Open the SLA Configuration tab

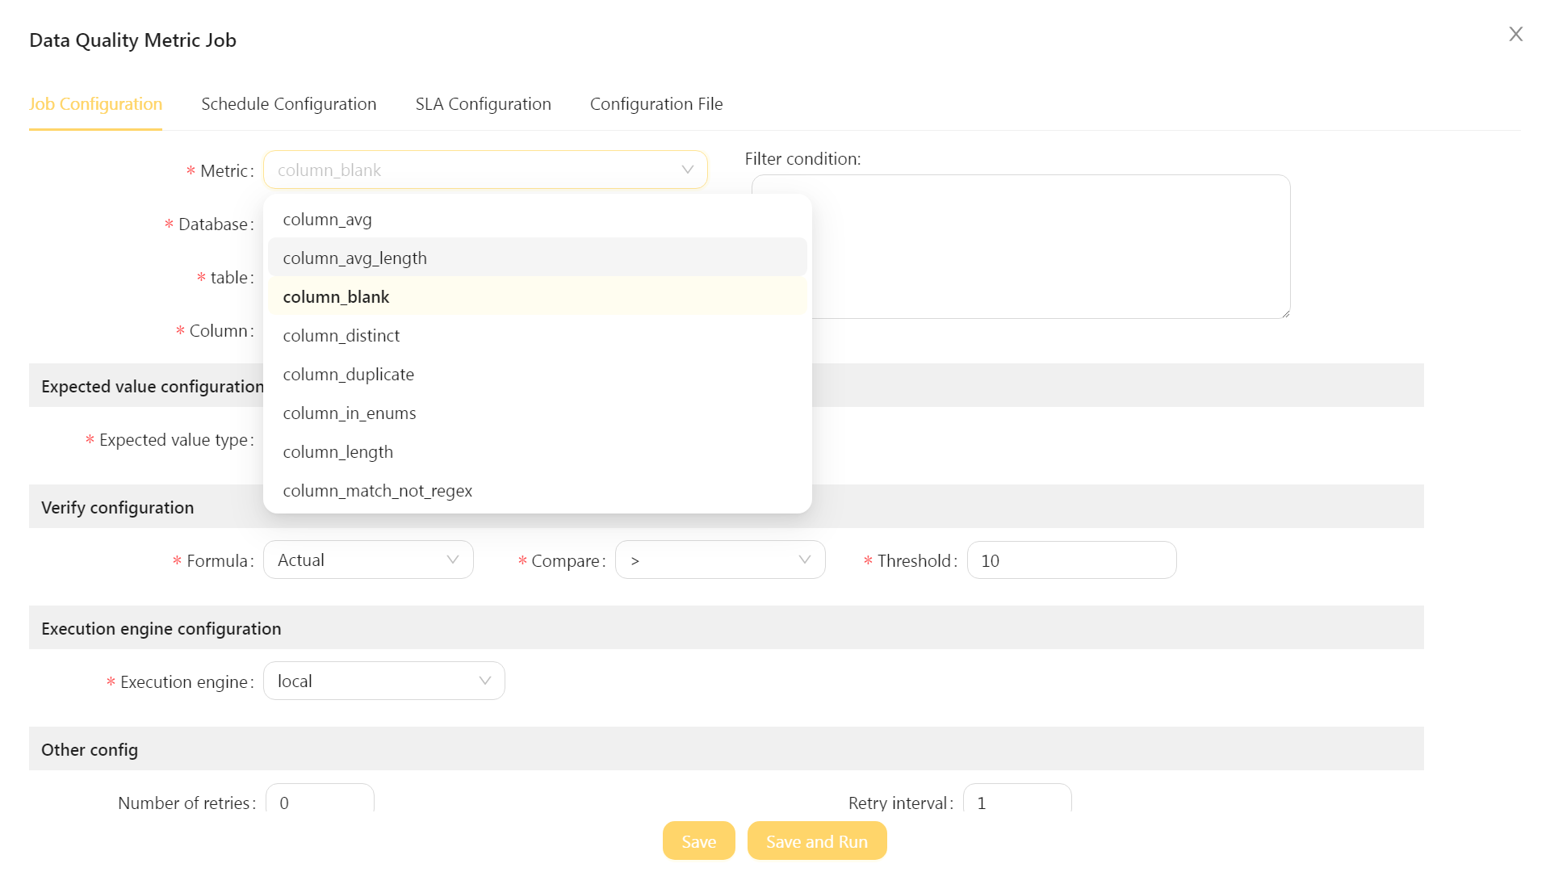483,104
